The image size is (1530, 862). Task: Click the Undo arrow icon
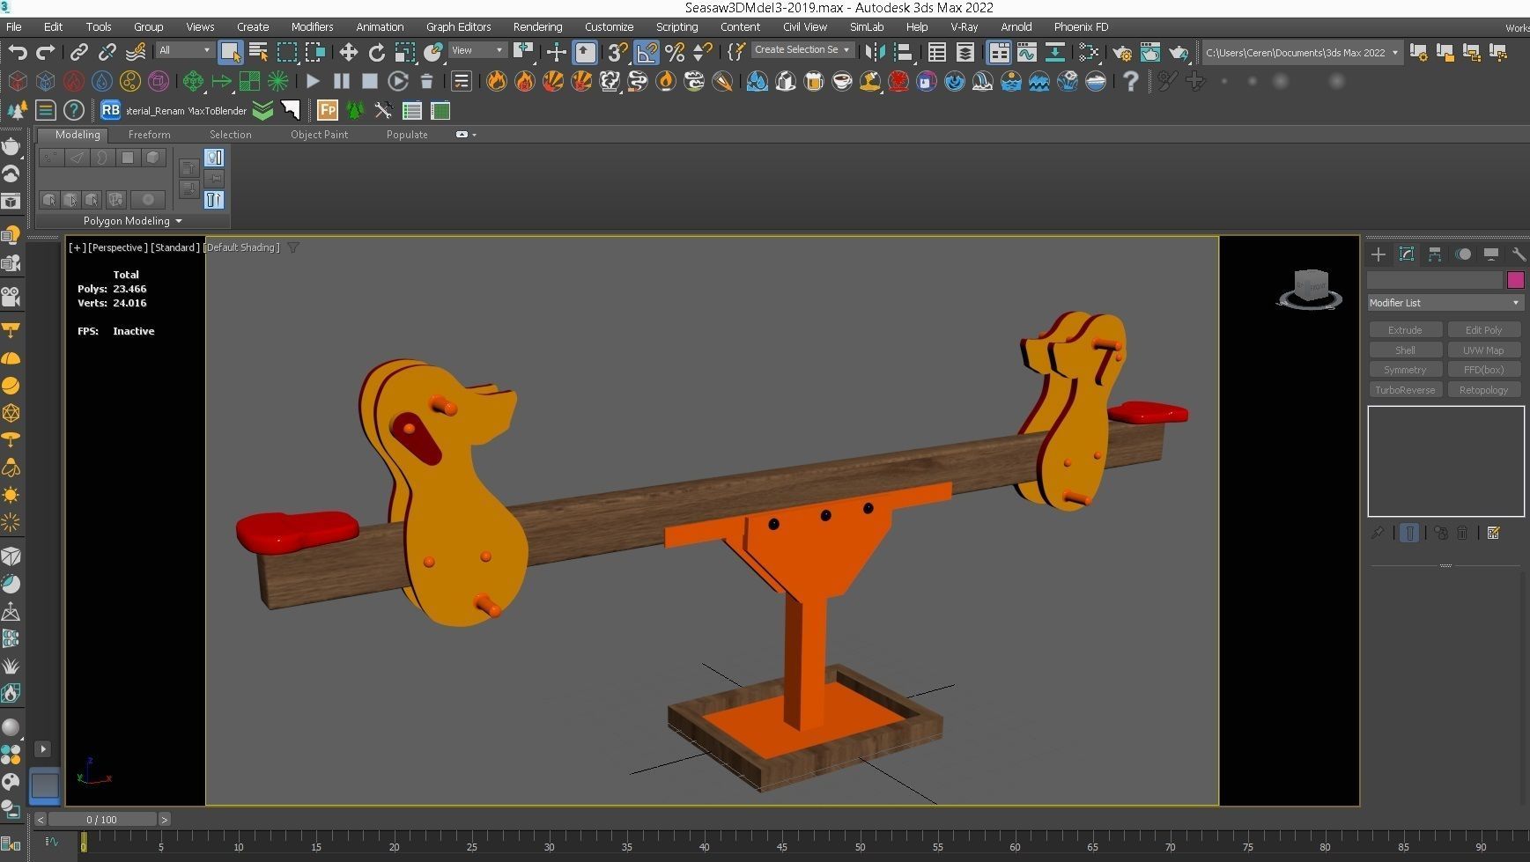pyautogui.click(x=18, y=52)
